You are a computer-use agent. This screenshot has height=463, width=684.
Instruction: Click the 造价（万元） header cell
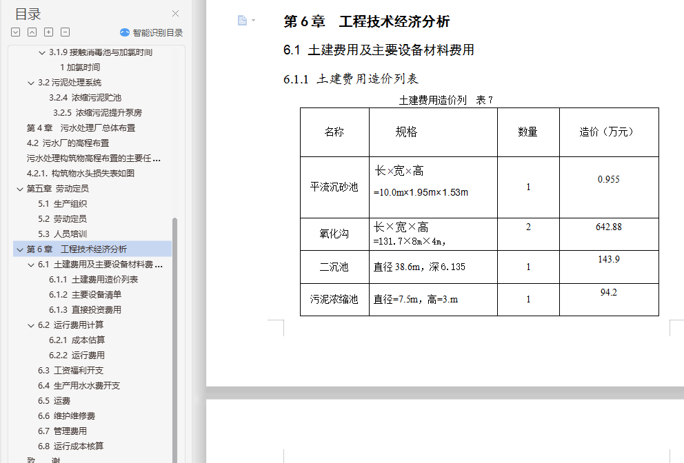coord(609,132)
